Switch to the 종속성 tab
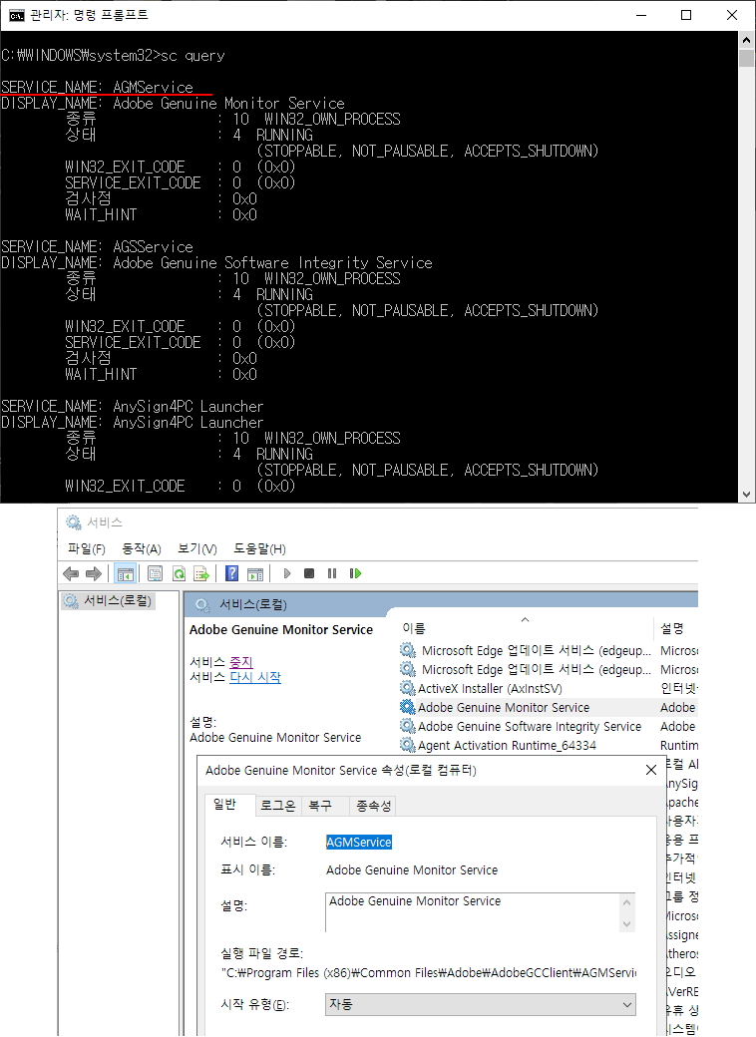 374,806
